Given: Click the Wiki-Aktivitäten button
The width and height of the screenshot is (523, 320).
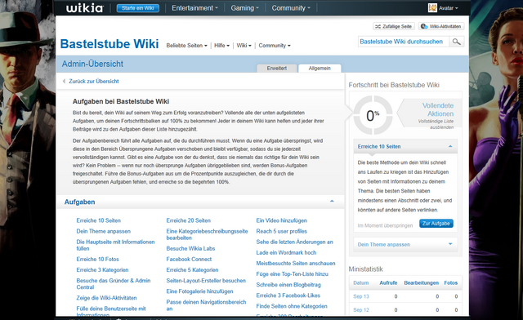Looking at the screenshot, I should point(441,26).
